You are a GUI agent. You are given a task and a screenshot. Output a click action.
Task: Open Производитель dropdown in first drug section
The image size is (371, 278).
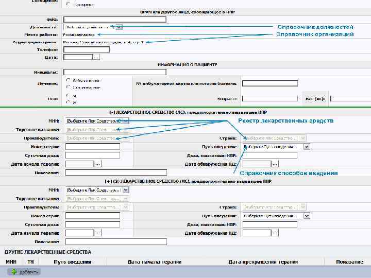point(126,138)
